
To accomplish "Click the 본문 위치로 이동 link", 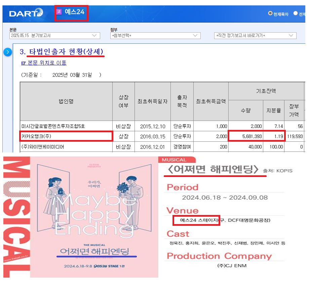I will 44,63.
